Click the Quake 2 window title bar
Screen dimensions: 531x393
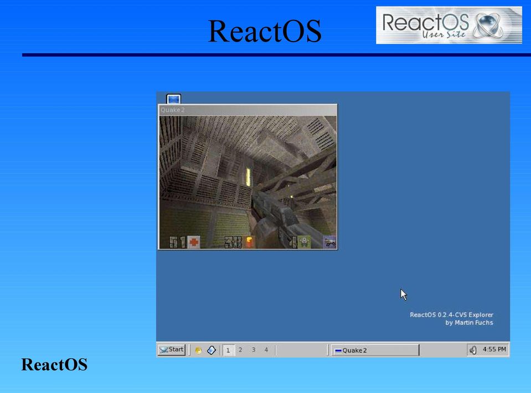click(248, 110)
